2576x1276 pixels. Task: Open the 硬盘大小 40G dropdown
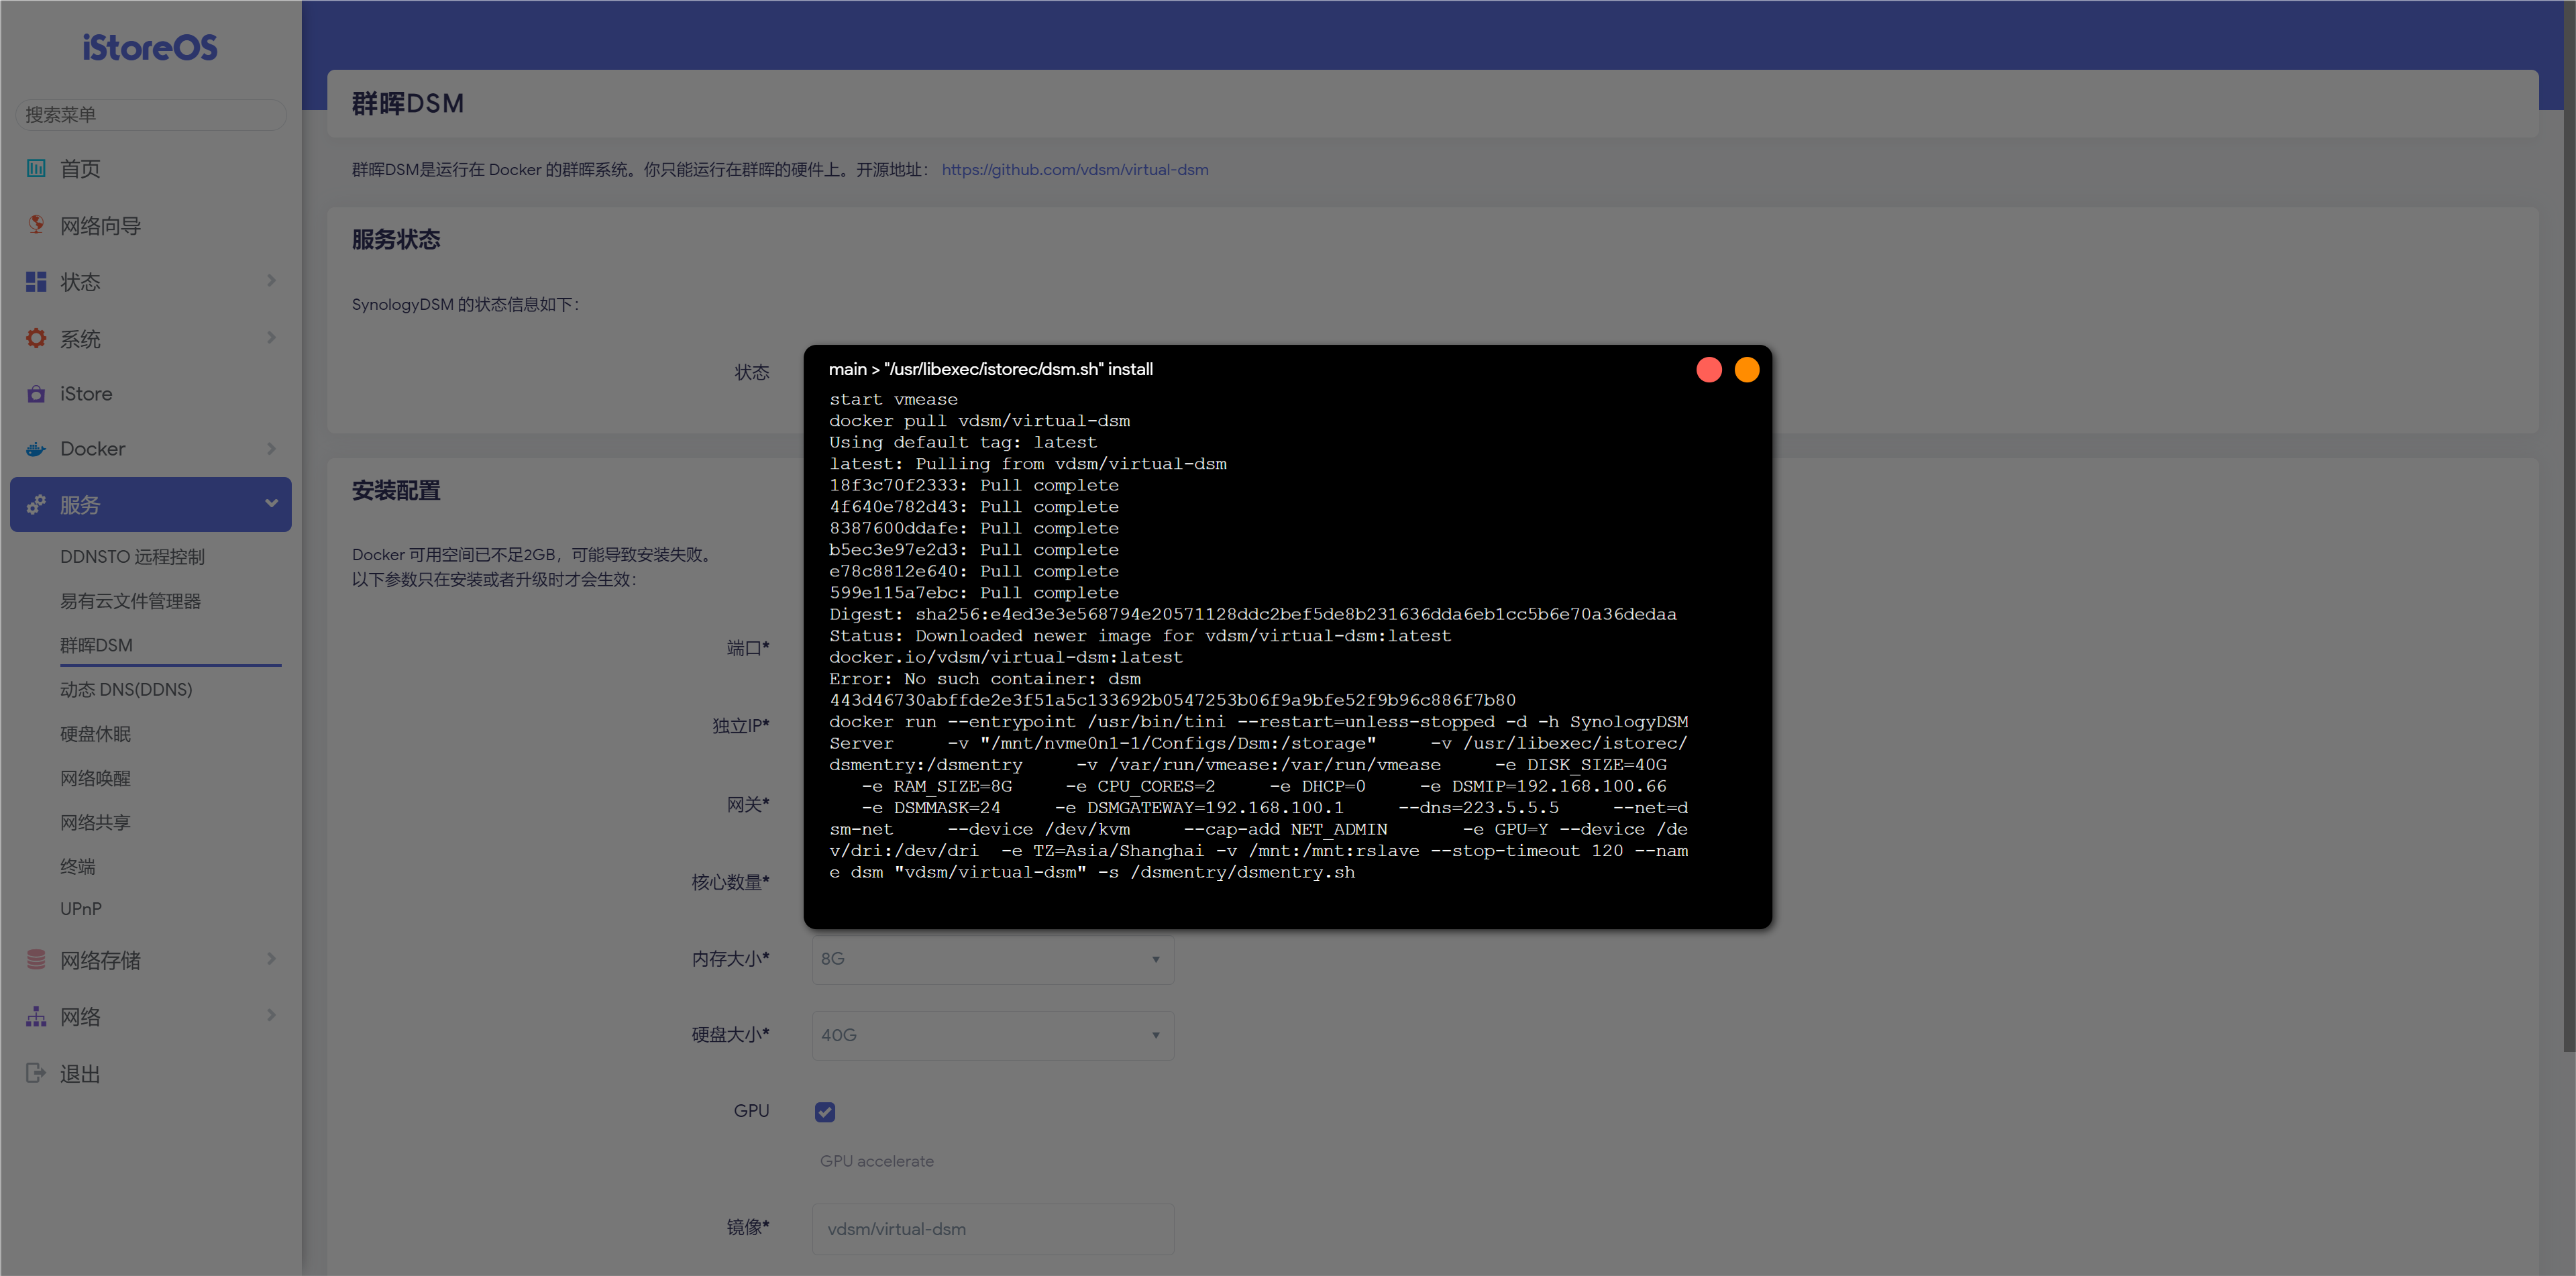[992, 1035]
